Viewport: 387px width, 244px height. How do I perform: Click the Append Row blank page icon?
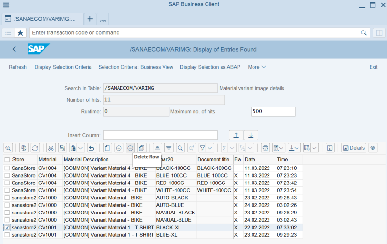pyautogui.click(x=107, y=148)
